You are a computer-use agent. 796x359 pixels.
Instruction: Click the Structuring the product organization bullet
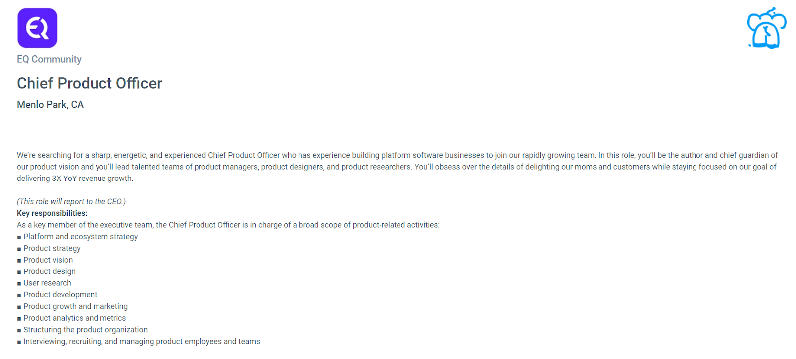pyautogui.click(x=86, y=330)
